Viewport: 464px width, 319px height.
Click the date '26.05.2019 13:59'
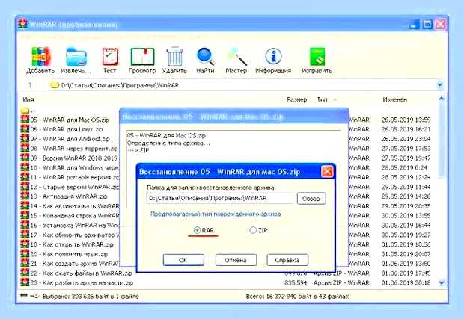click(406, 120)
